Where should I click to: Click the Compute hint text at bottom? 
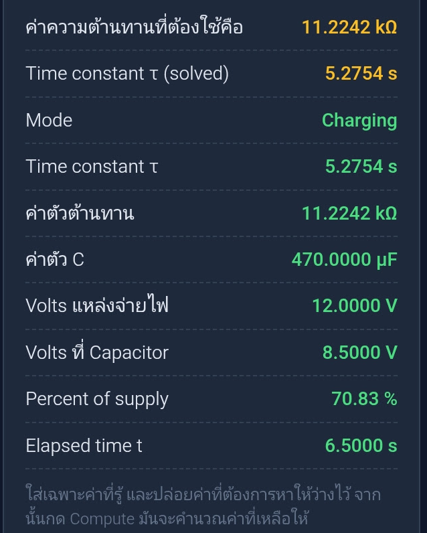click(x=203, y=506)
